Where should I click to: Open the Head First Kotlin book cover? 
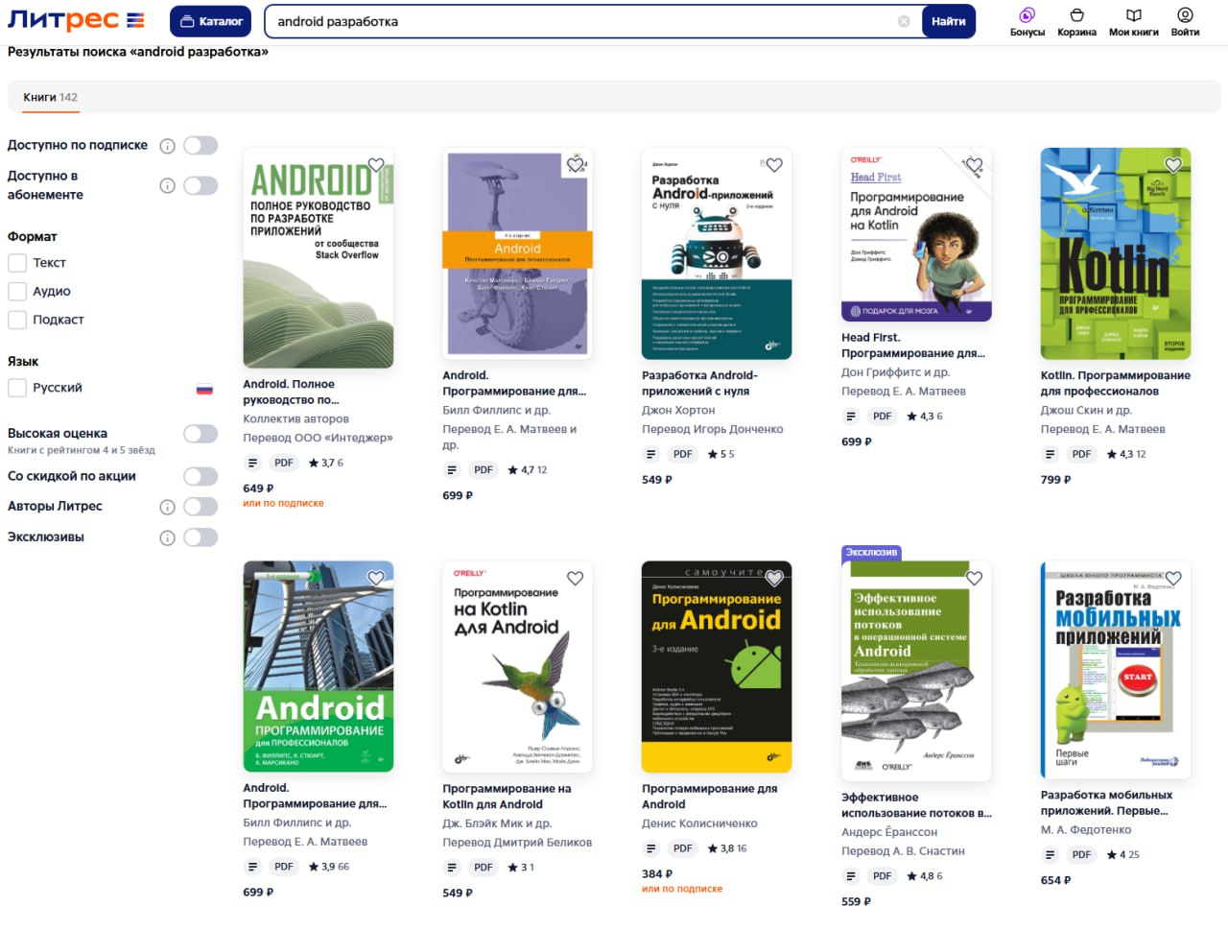[916, 234]
